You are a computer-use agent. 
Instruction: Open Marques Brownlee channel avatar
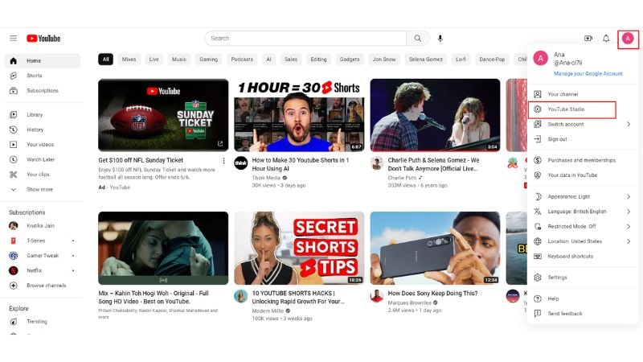point(376,295)
